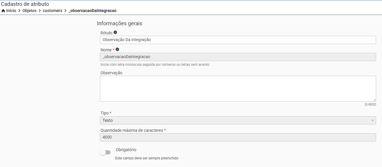Image resolution: width=382 pixels, height=167 pixels.
Task: Navigate to Objetos breadcrumb link
Action: (x=29, y=11)
